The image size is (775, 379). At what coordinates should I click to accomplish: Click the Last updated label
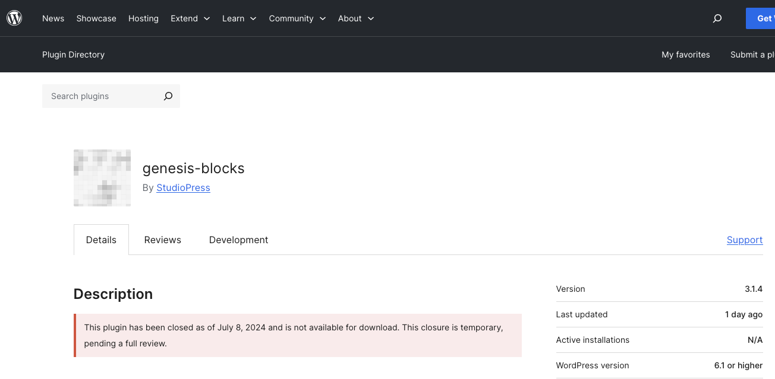click(x=582, y=314)
